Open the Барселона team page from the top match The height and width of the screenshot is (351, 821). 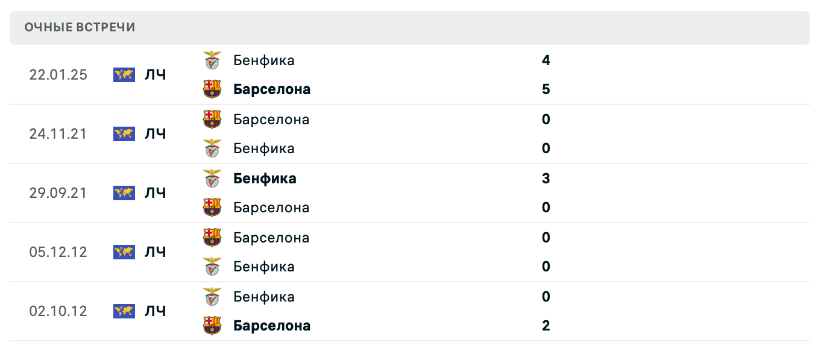click(x=272, y=89)
